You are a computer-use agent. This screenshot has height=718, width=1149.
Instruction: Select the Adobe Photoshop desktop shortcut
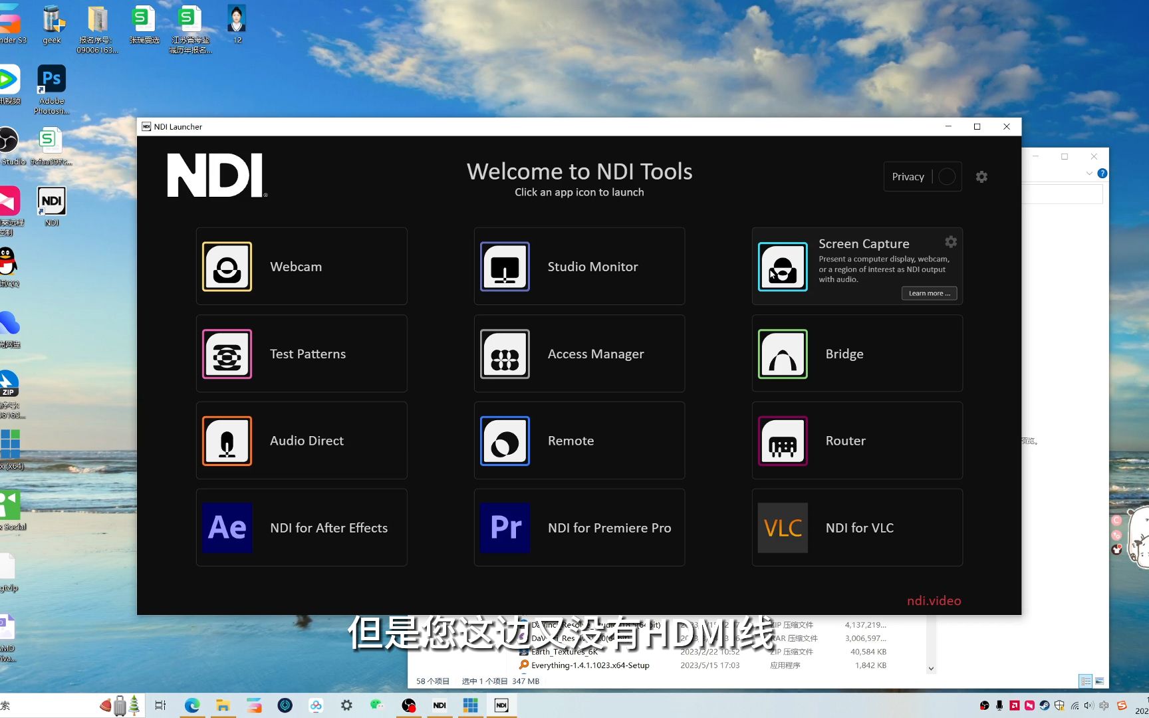(52, 90)
